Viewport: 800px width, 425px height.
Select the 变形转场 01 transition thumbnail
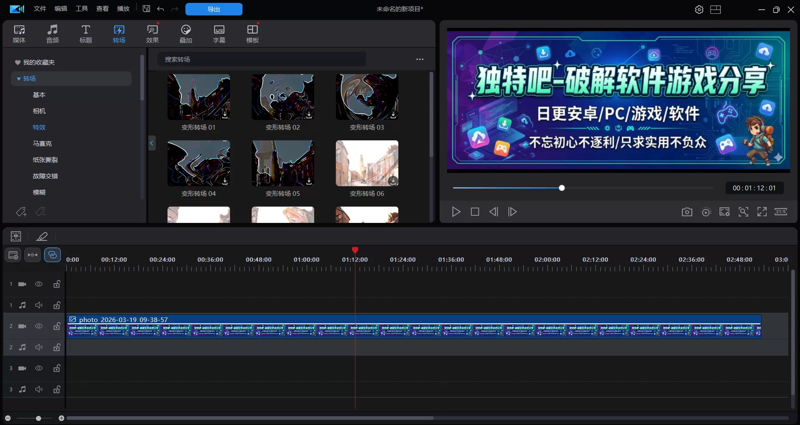click(198, 97)
